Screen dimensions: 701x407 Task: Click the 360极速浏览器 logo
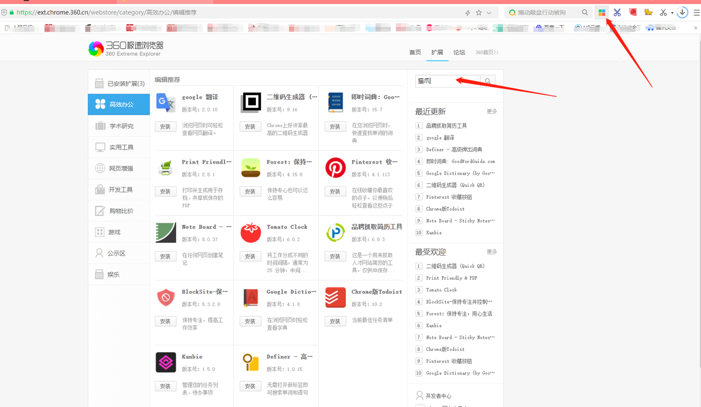[126, 49]
